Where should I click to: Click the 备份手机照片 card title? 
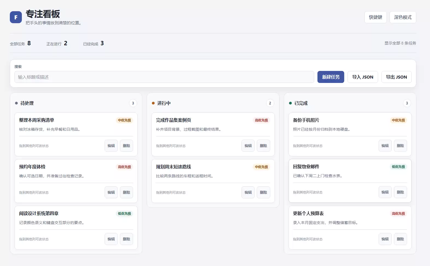[306, 120]
